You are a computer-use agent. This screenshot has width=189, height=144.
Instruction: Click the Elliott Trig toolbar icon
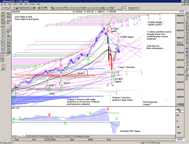click(x=66, y=8)
